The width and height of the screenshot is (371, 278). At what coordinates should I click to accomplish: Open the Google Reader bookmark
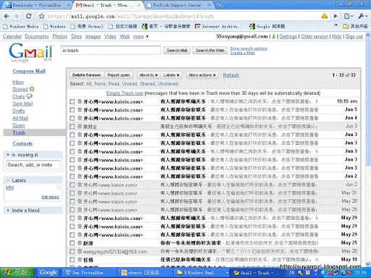coord(267,26)
